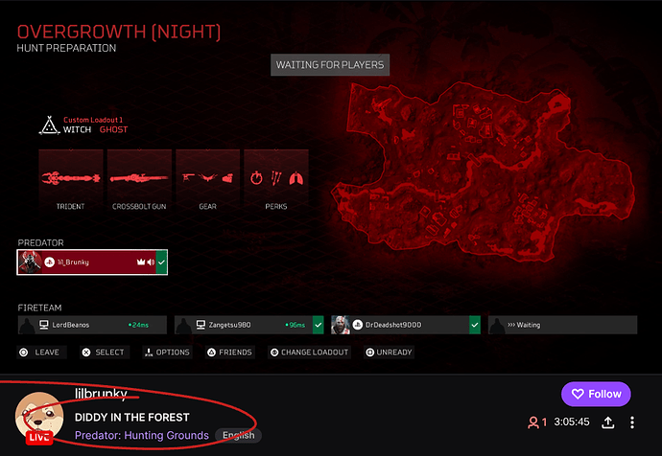Toggle lil_Brunky's green ready checkmark
This screenshot has width=662, height=456.
[162, 262]
